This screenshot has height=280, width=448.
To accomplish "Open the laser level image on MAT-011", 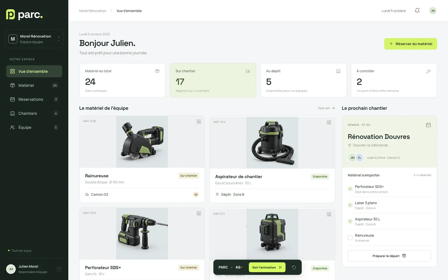I will click(272, 234).
